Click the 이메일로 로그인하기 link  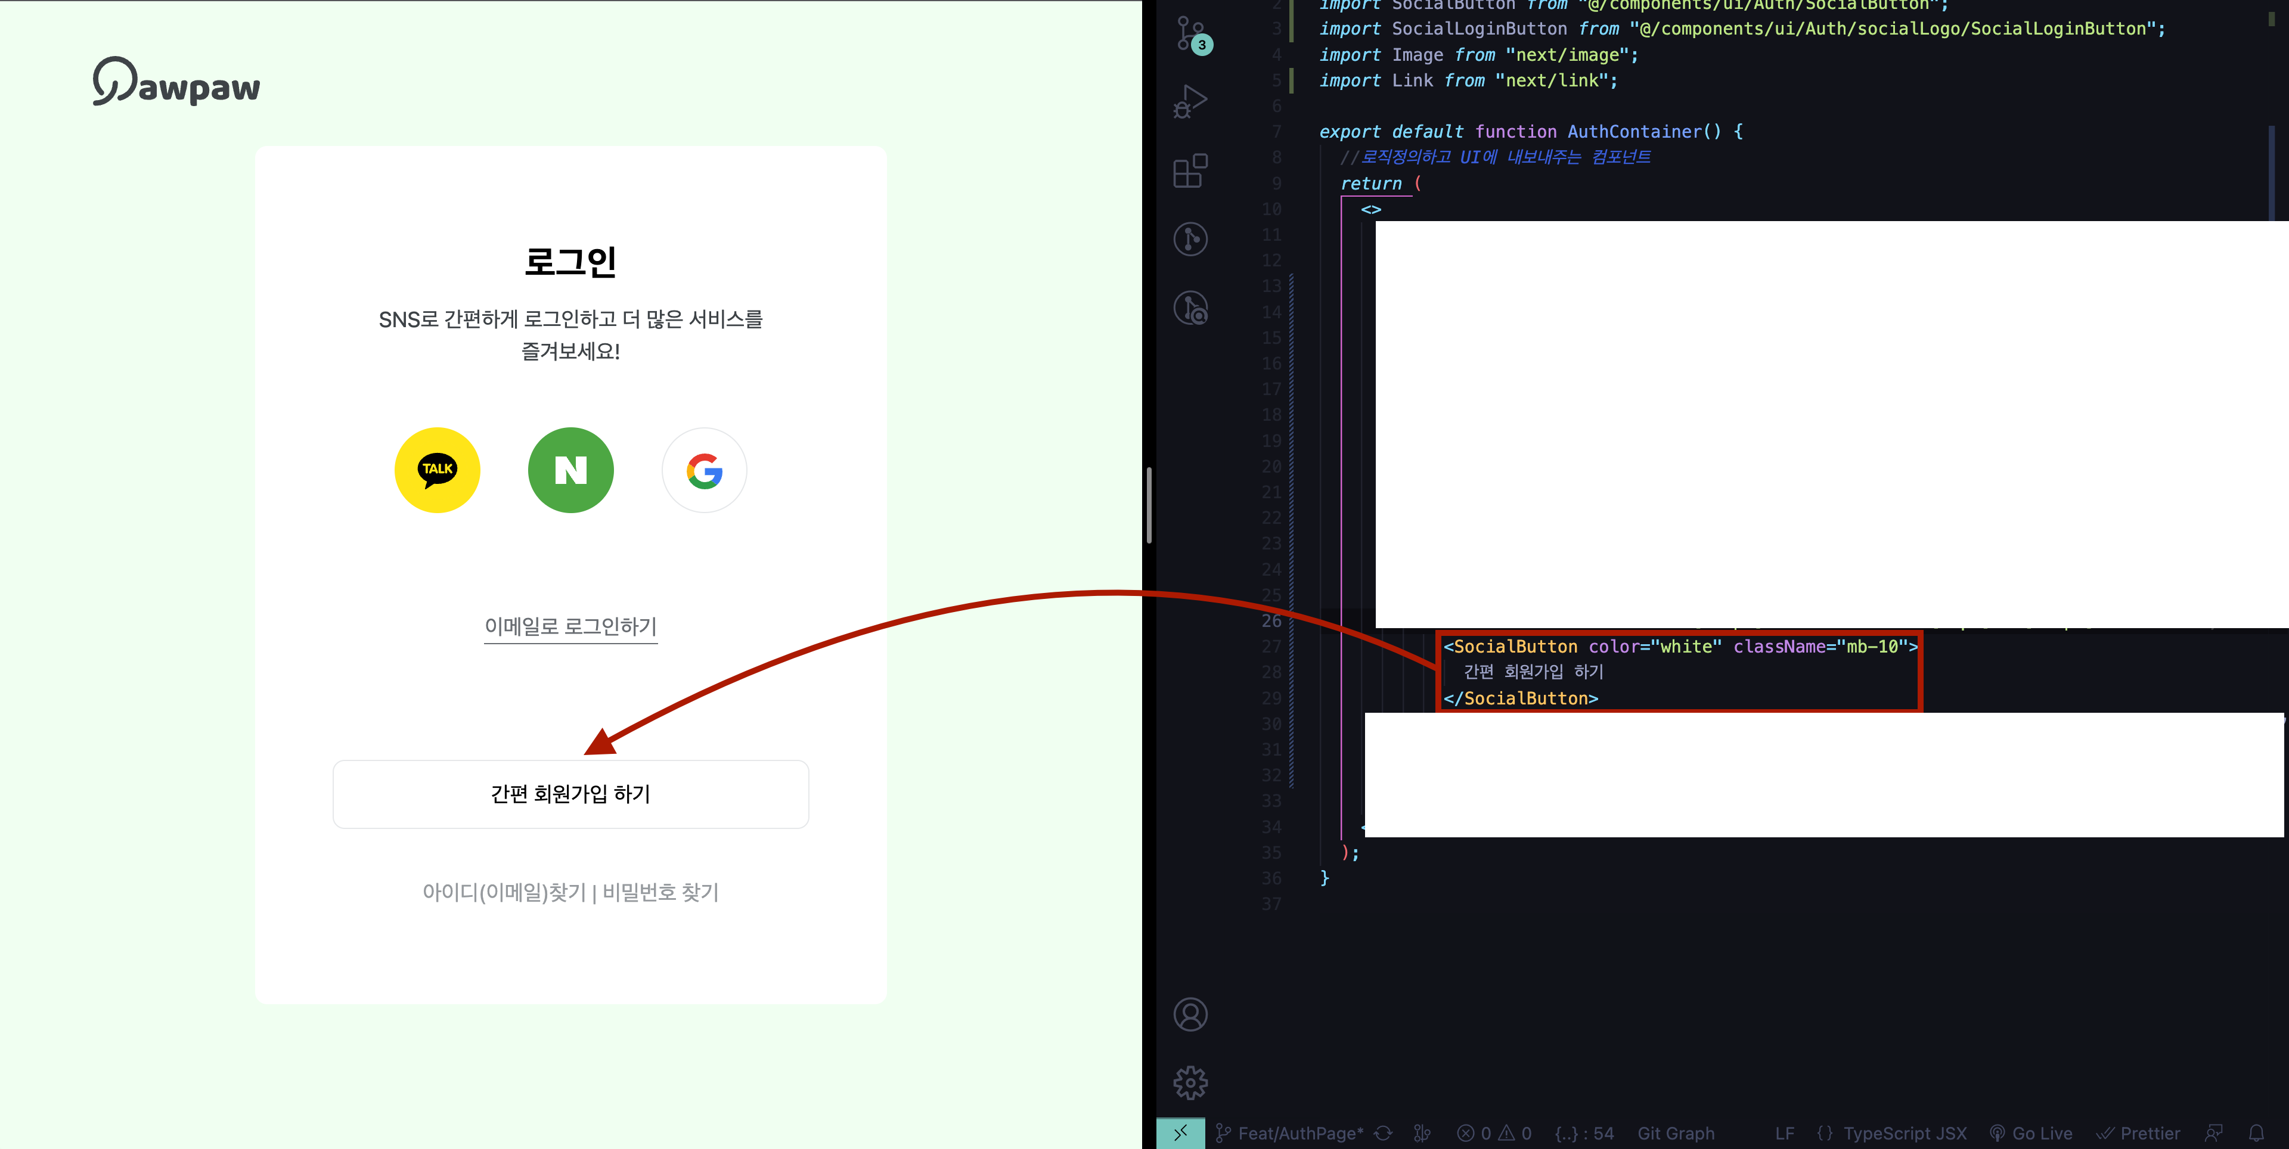click(x=570, y=626)
